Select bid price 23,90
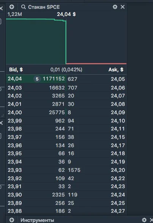153x223 pixels. (15, 195)
